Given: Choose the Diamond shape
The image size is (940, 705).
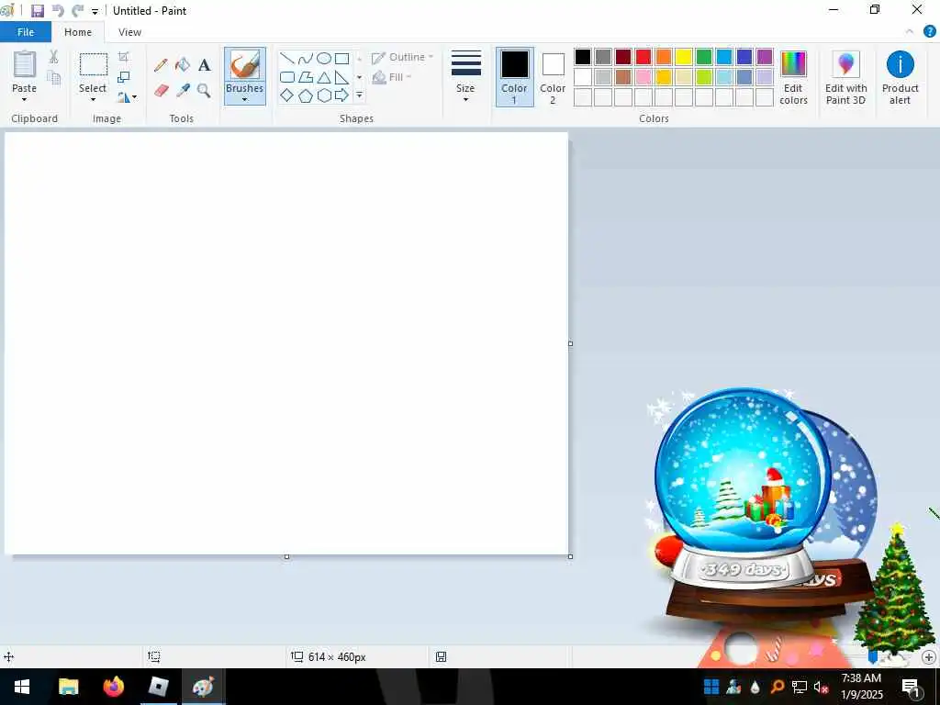Looking at the screenshot, I should 287,95.
